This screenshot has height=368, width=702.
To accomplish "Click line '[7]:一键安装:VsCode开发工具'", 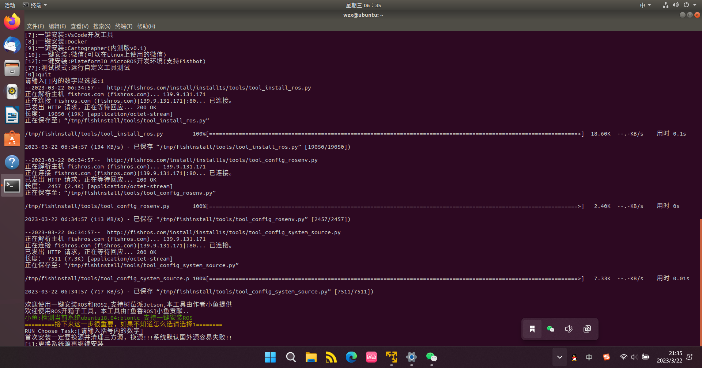I will pos(69,35).
